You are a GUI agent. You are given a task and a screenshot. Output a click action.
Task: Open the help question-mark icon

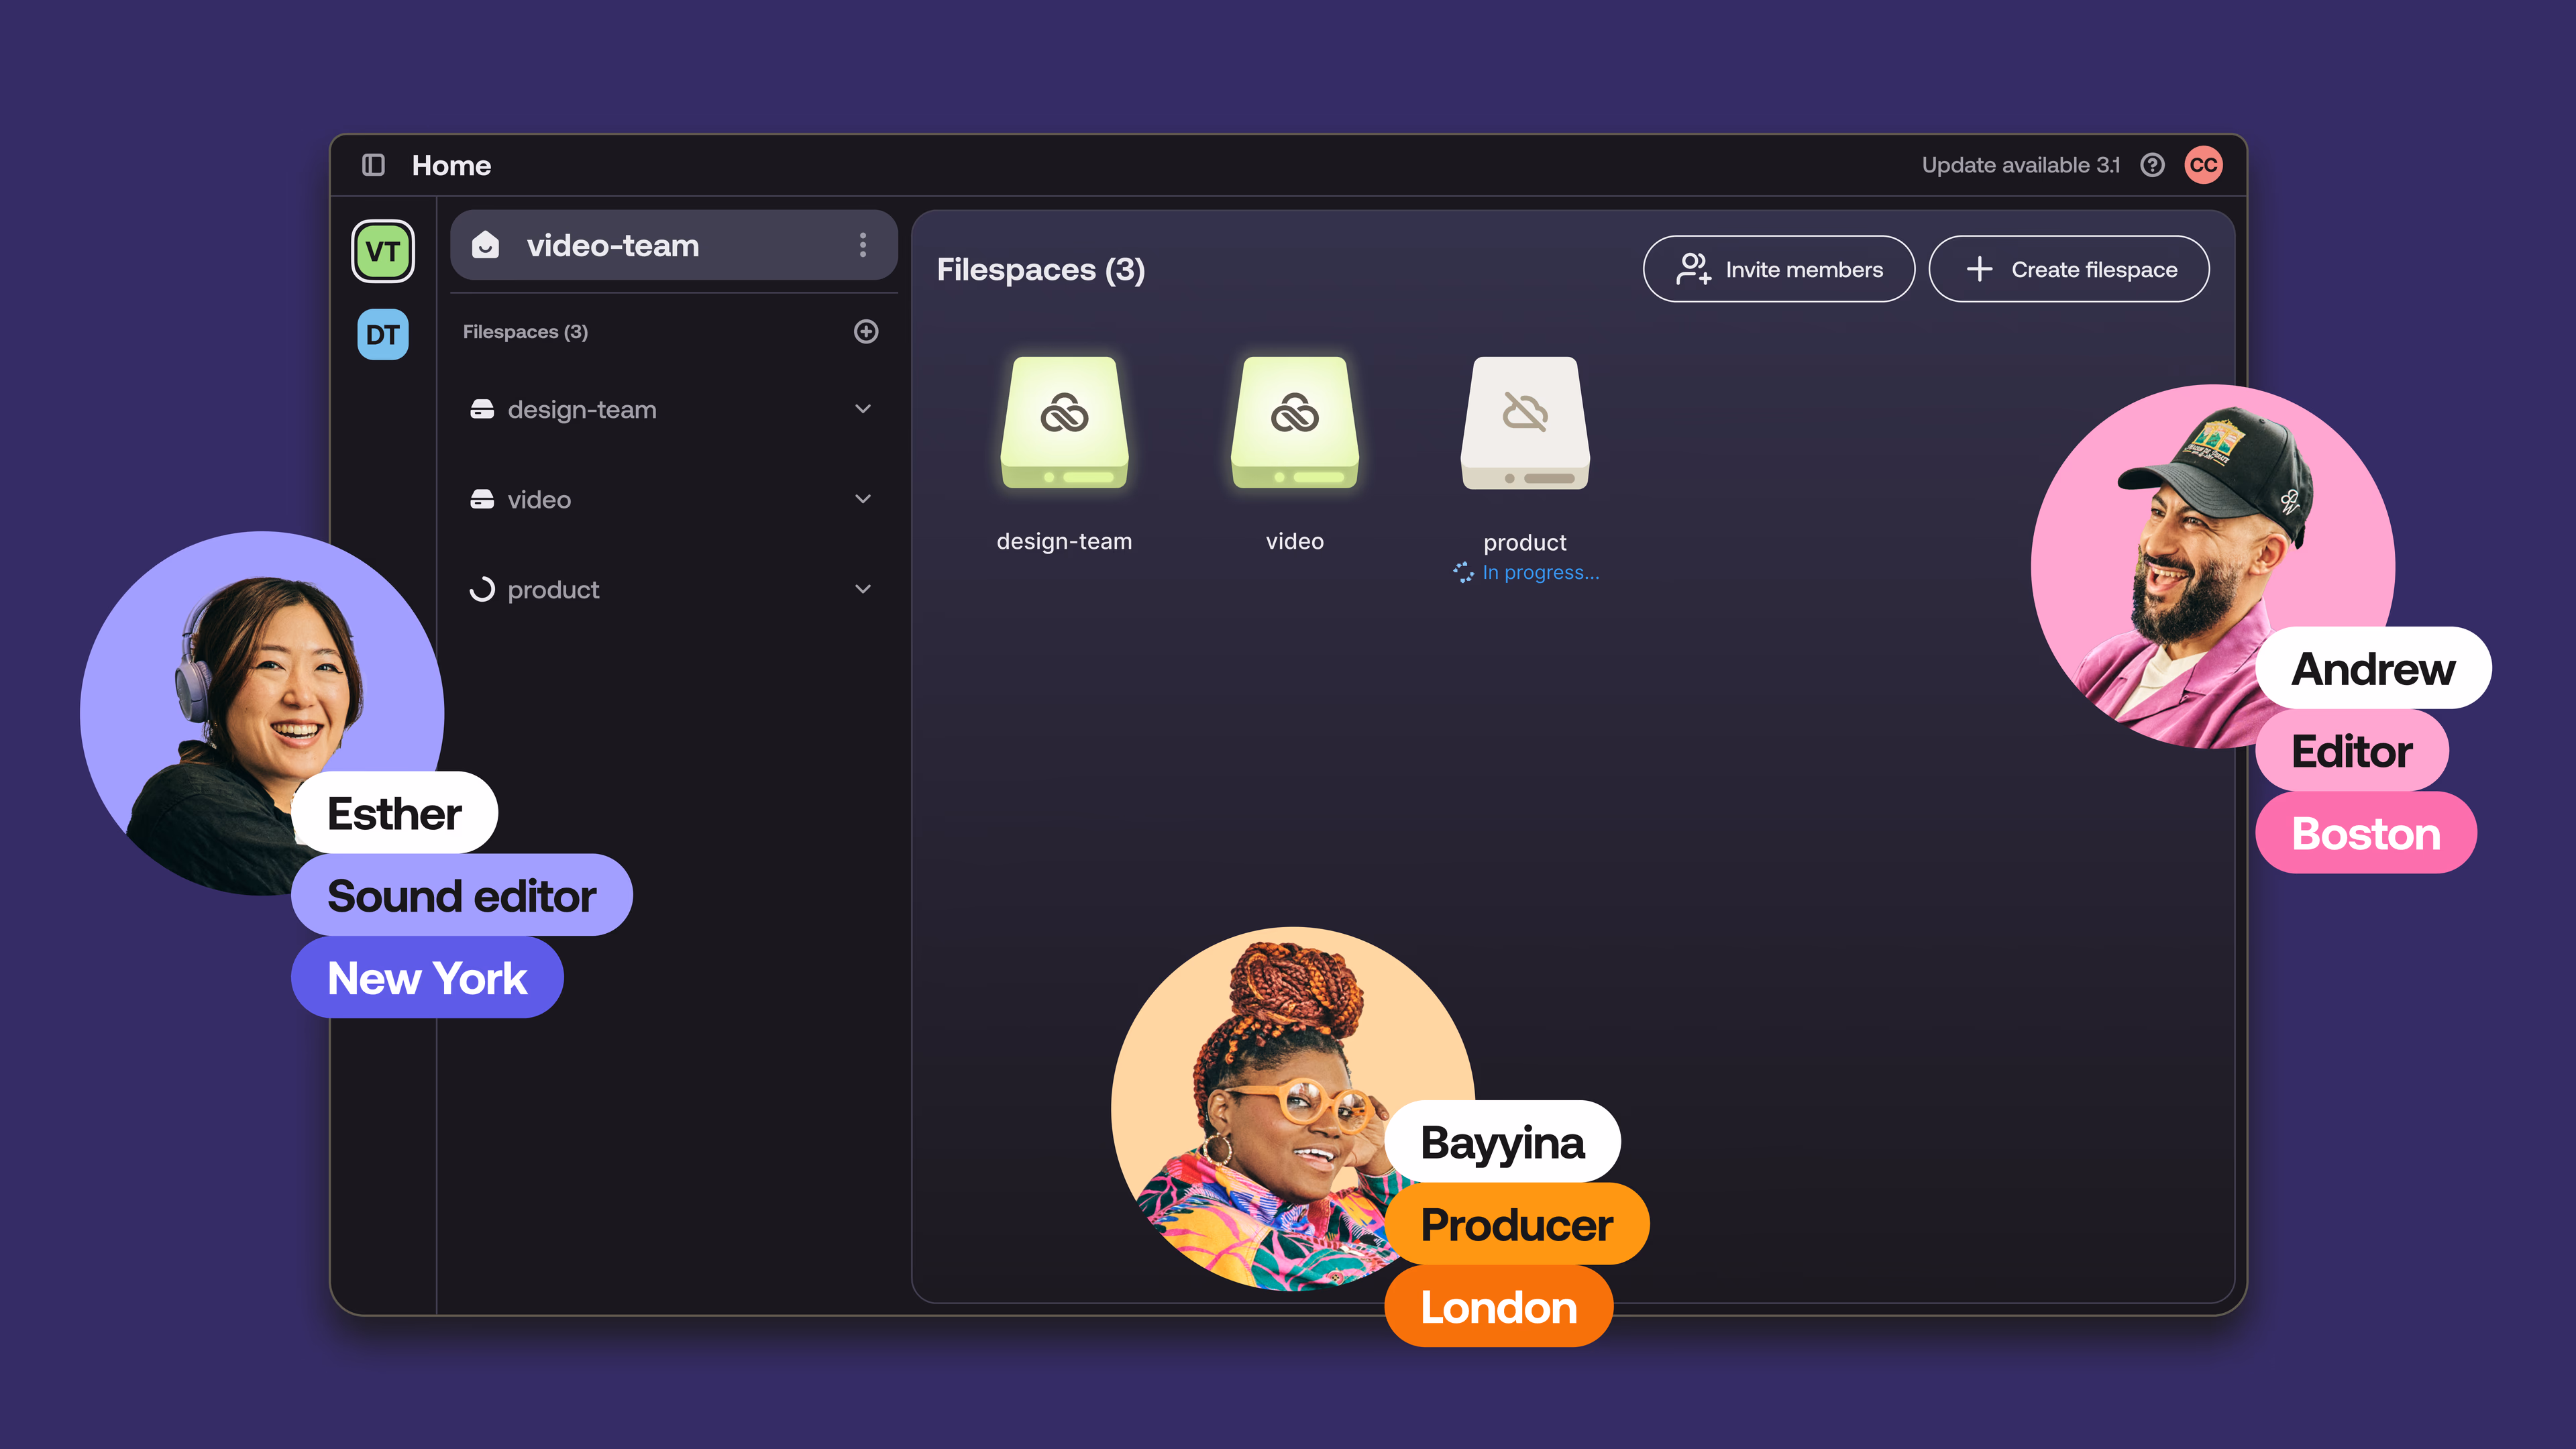click(x=2150, y=165)
